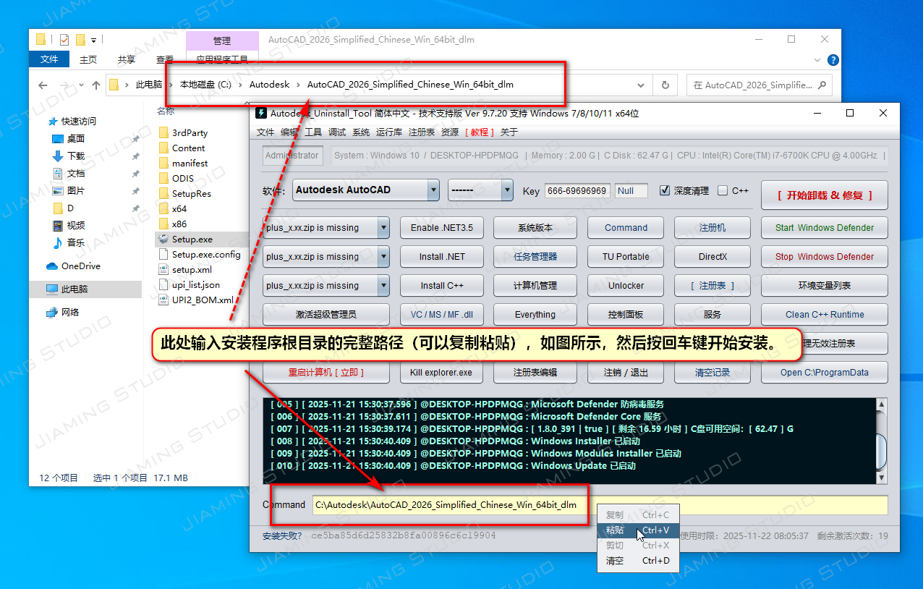Switch to the 共享 tab in Explorer
923x589 pixels.
point(127,59)
